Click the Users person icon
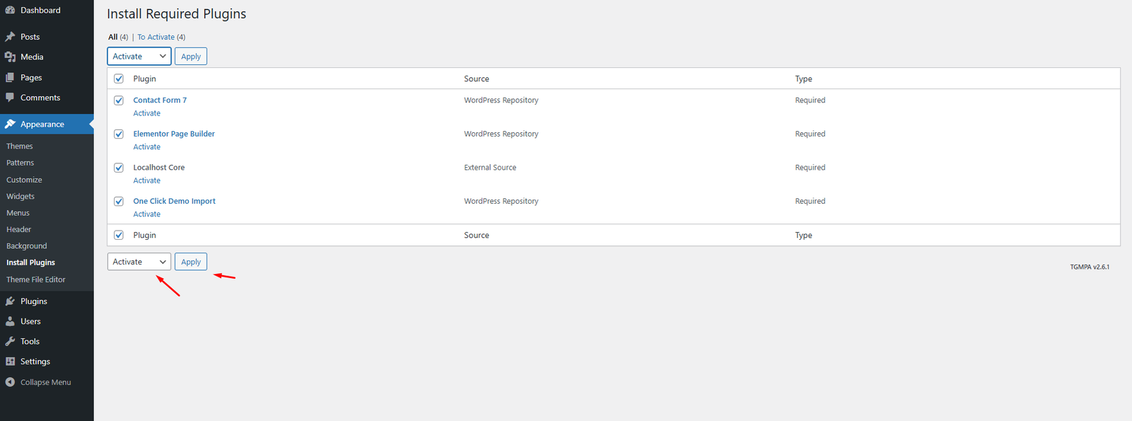 coord(10,321)
